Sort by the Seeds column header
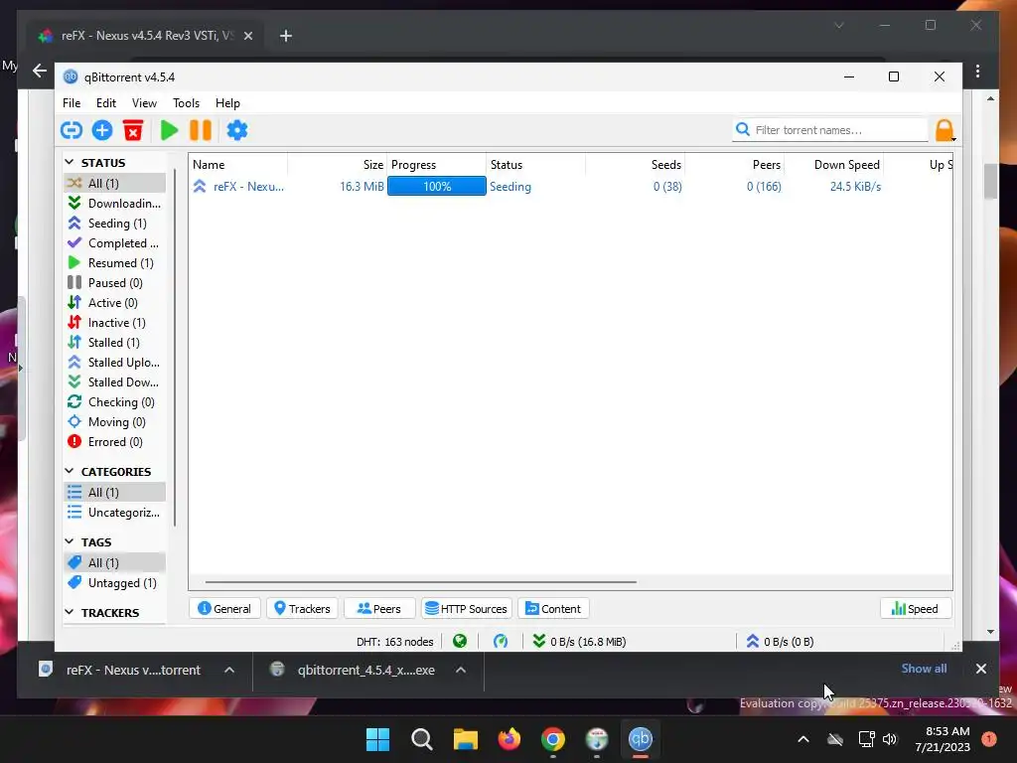This screenshot has width=1017, height=763. [x=635, y=165]
